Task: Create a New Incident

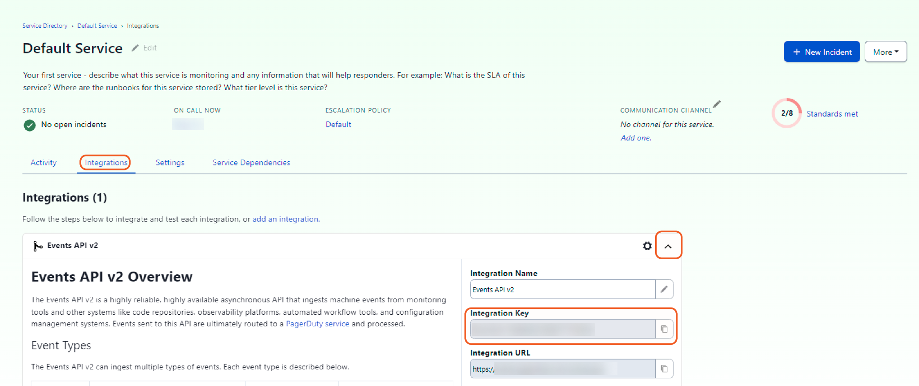Action: click(x=822, y=52)
